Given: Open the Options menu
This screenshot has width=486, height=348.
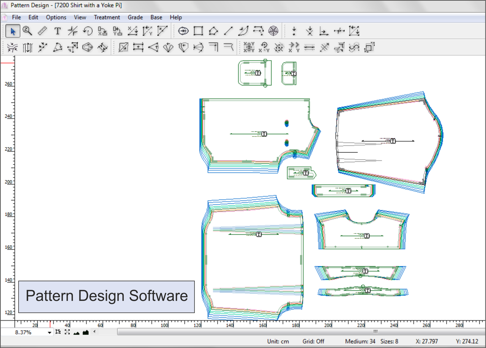Looking at the screenshot, I should (56, 17).
